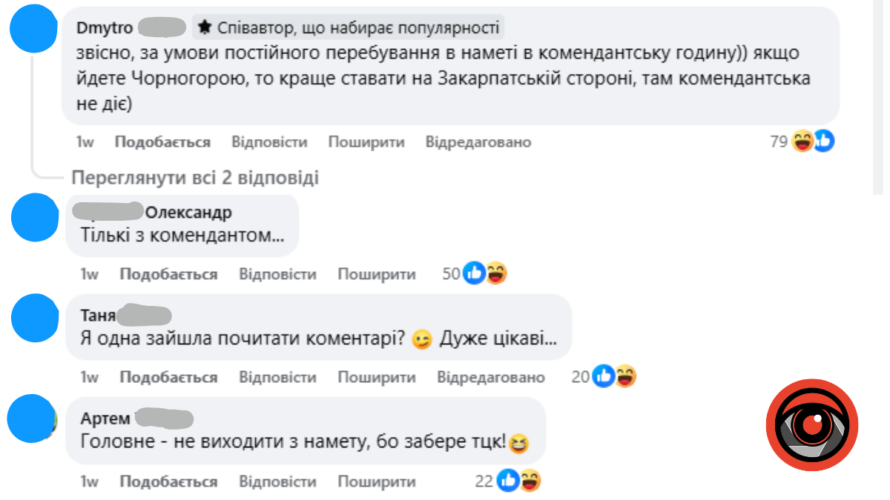Click the "Співавтор, що набирає популярності" badge
Viewport: 890px width, 500px height.
pos(349,28)
